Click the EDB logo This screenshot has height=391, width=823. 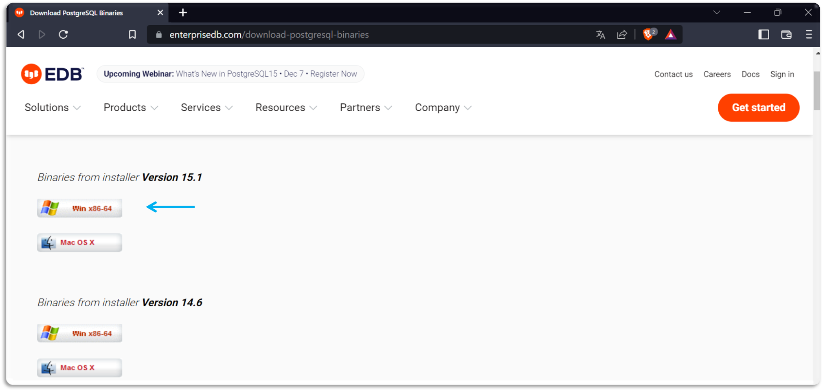[53, 74]
